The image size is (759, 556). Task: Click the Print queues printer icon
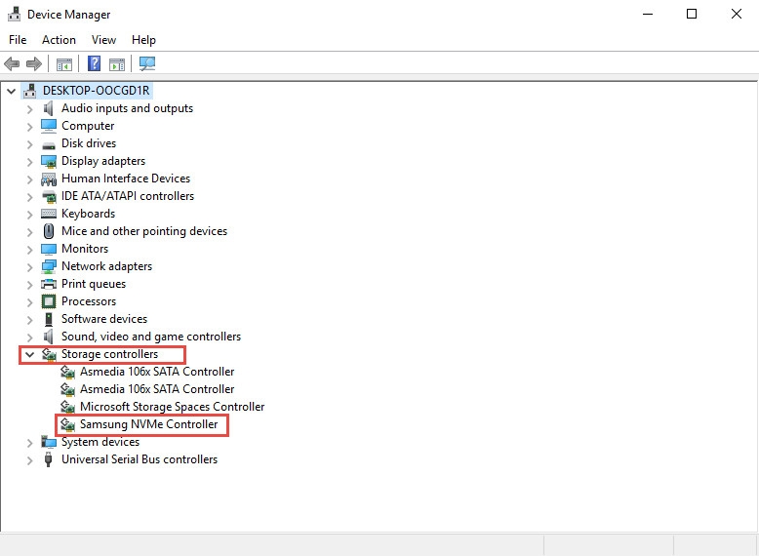[x=49, y=284]
